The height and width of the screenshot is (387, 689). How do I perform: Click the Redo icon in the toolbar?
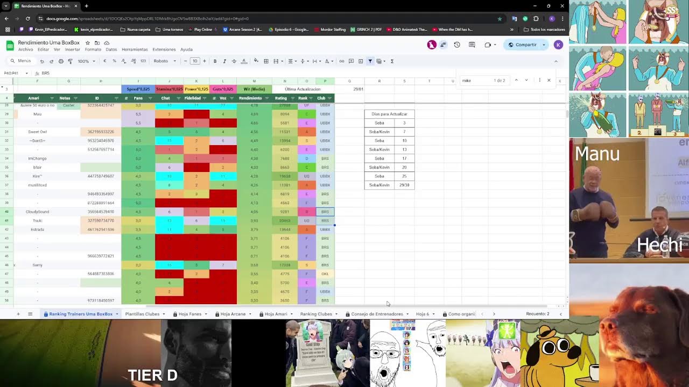point(51,61)
